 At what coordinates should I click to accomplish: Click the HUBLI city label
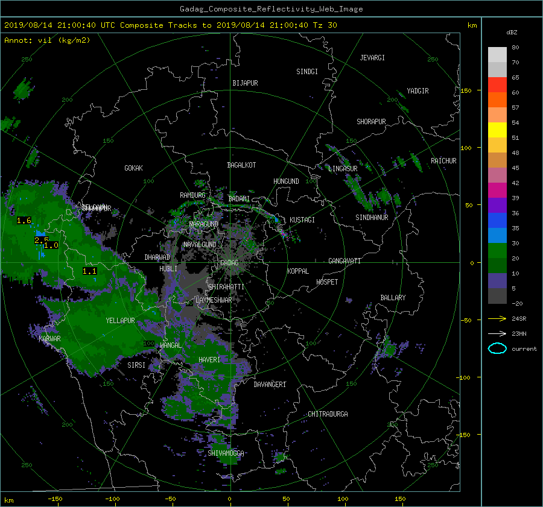(168, 268)
